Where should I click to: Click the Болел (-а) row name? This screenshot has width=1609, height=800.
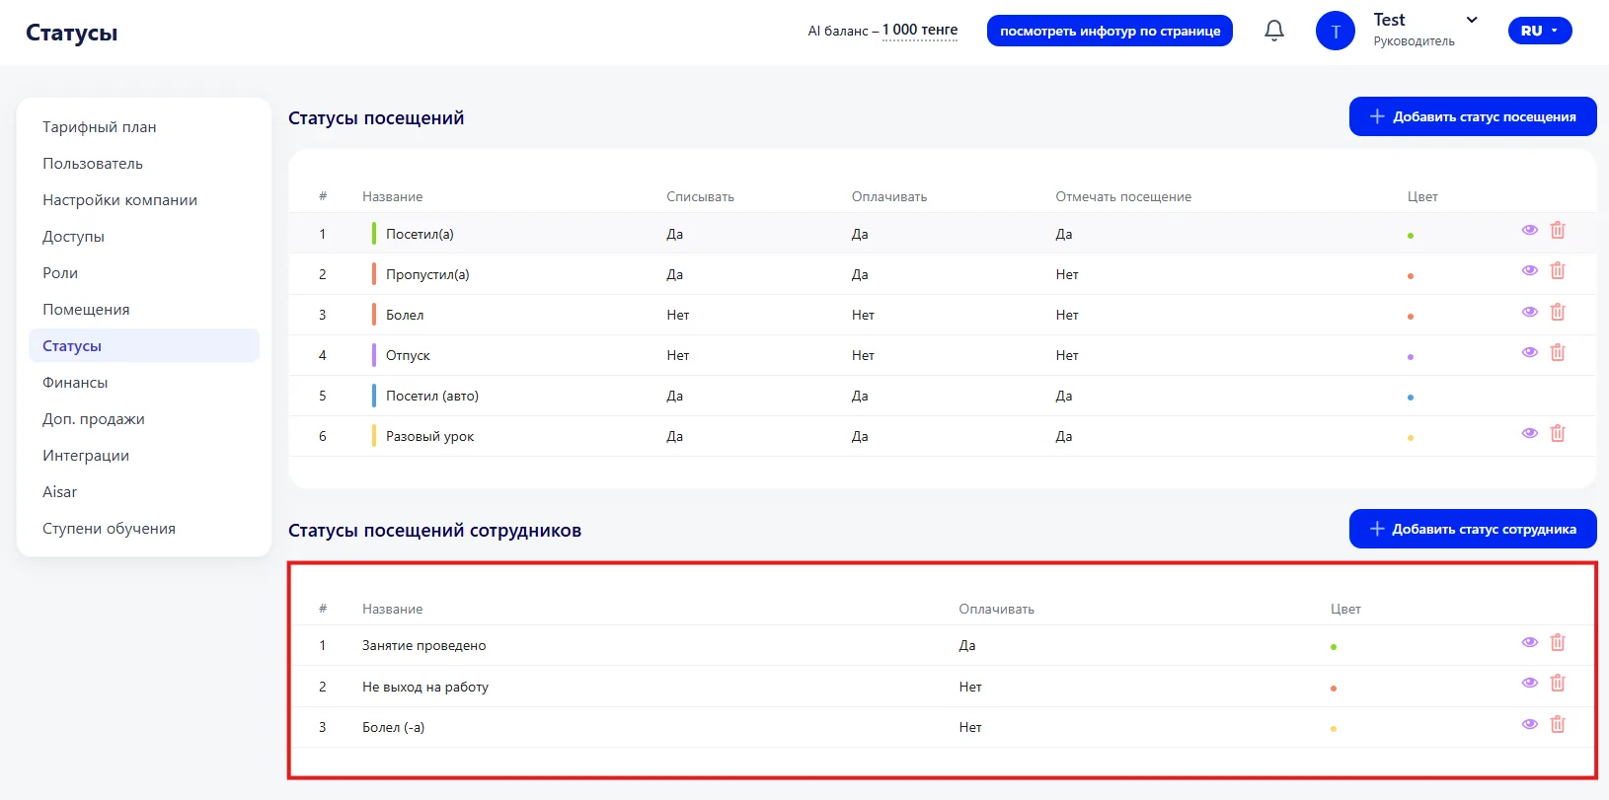[394, 727]
